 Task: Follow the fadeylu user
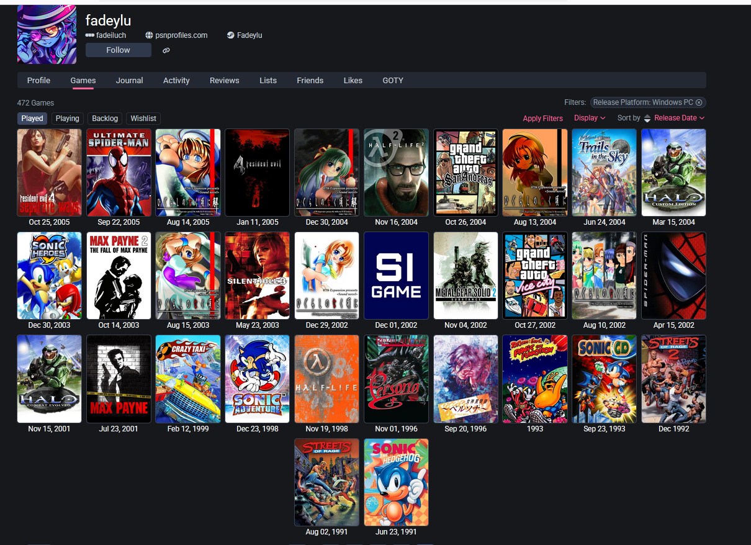[118, 50]
